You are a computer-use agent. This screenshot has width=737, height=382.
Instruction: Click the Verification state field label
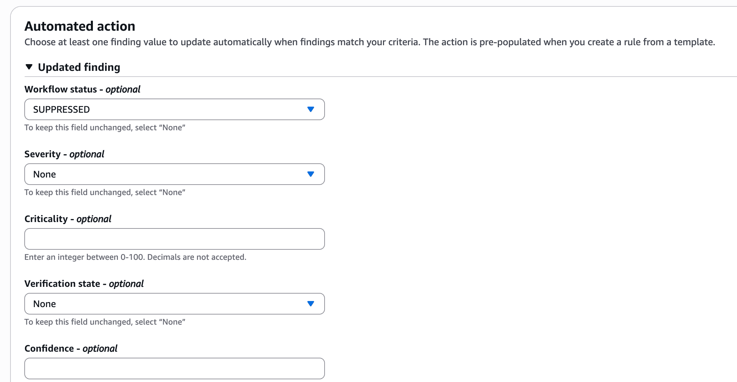84,284
